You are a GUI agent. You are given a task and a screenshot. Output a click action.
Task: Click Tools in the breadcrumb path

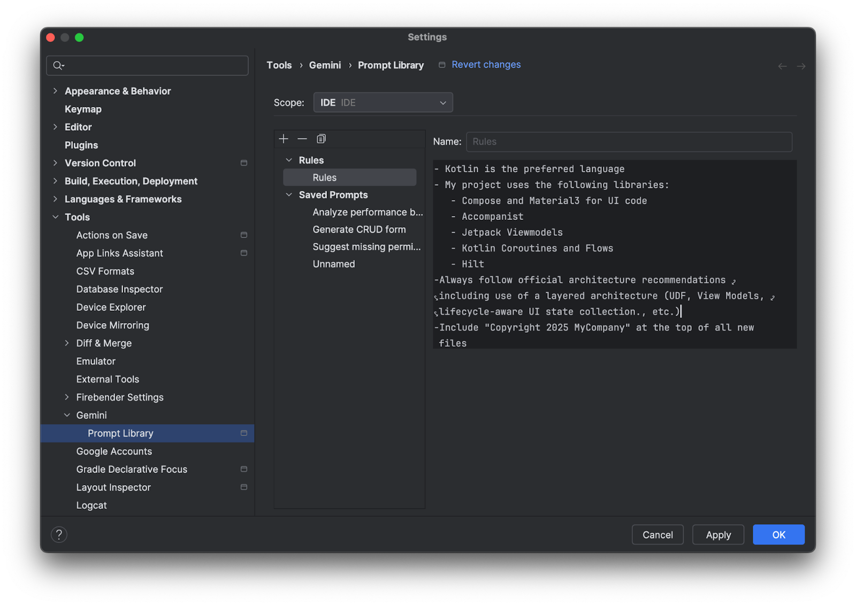click(279, 65)
